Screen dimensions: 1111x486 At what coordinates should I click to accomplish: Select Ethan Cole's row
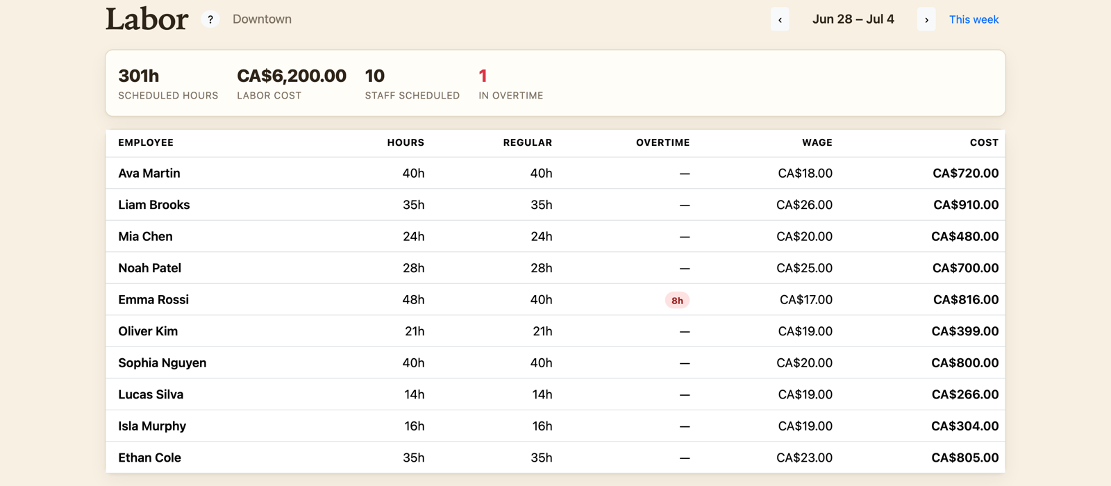555,458
